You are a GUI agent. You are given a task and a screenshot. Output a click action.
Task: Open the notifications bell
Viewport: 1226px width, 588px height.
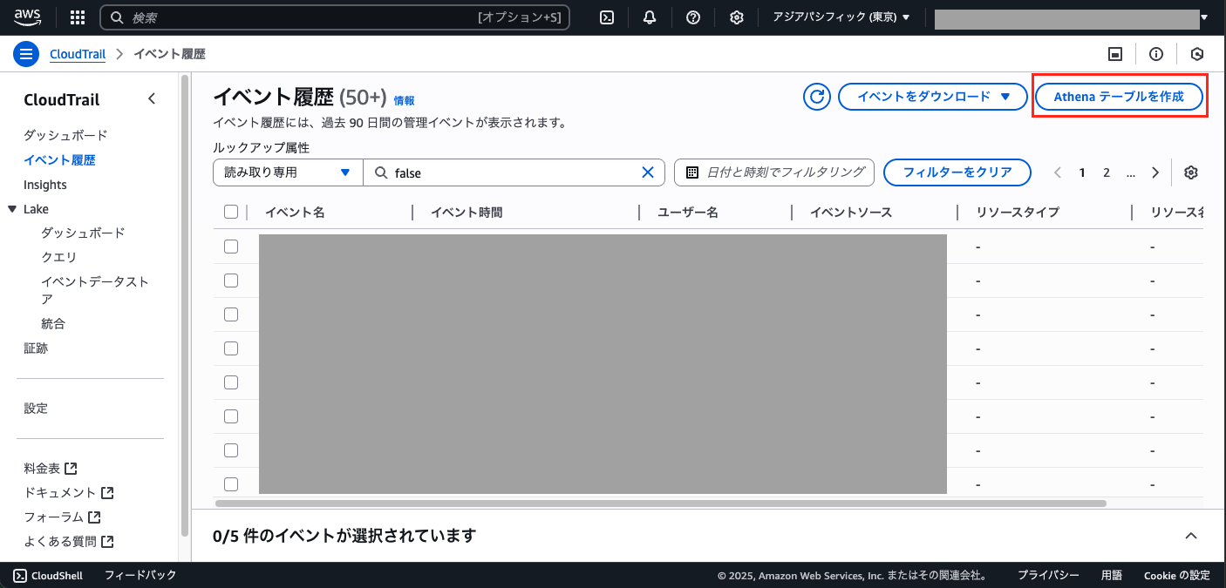pos(650,17)
